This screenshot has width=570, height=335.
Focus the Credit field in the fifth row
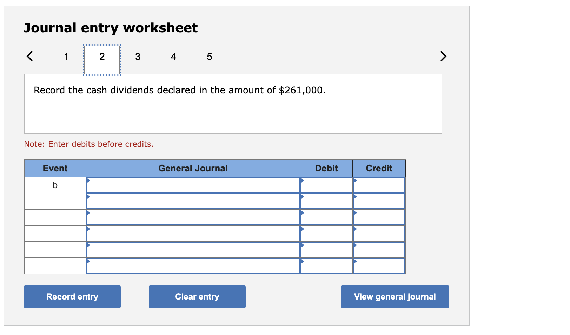[379, 250]
